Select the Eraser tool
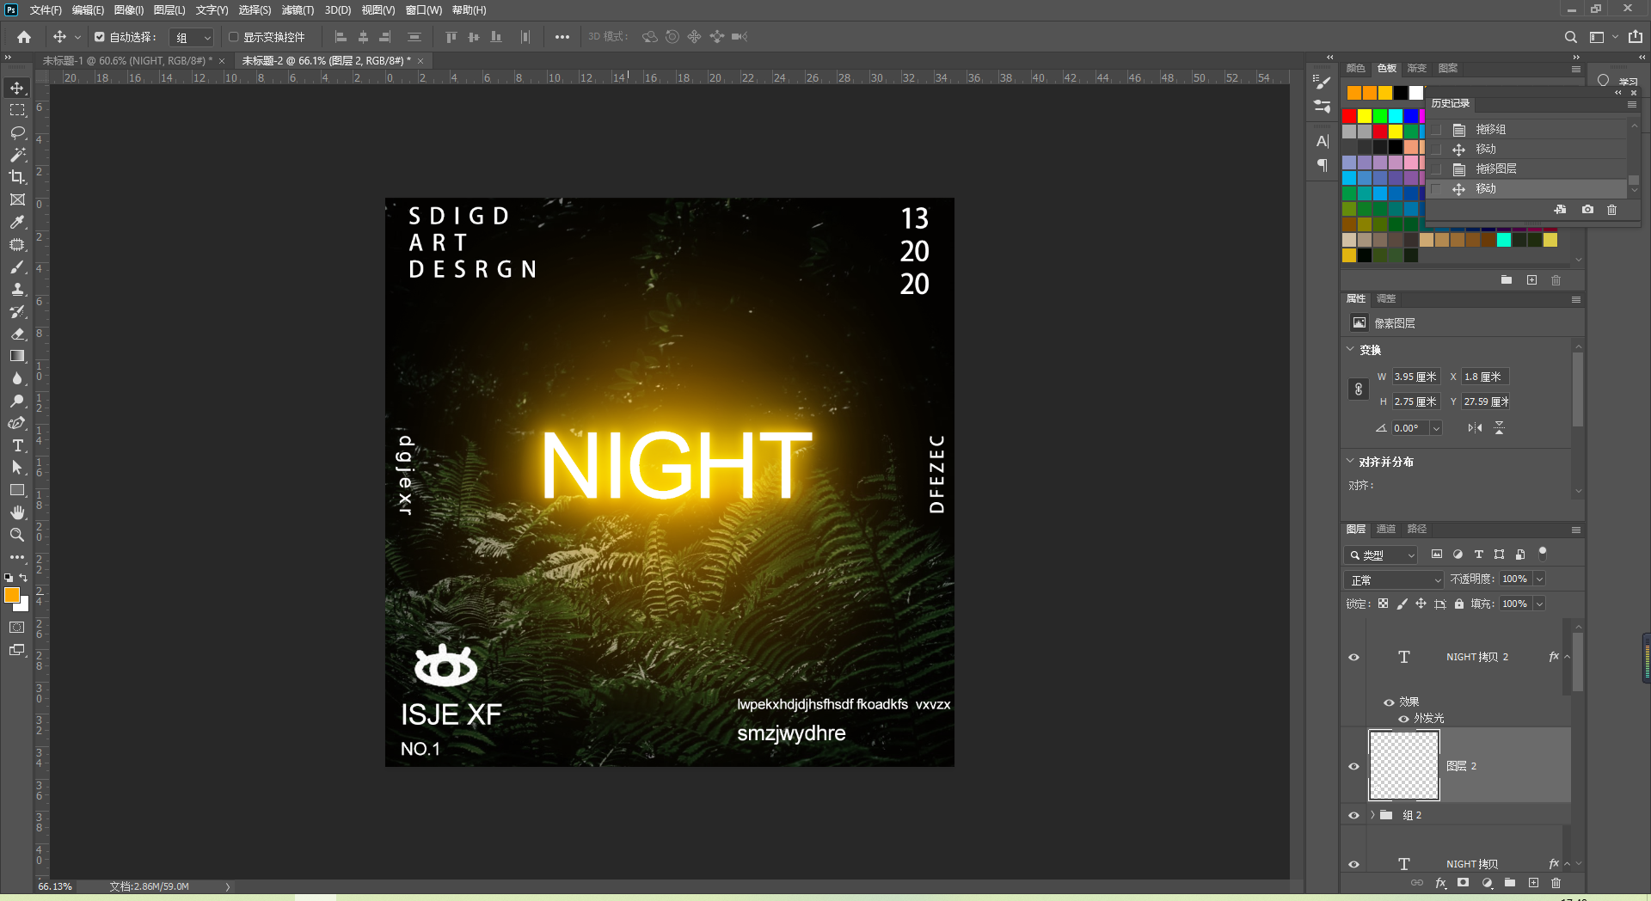Image resolution: width=1651 pixels, height=901 pixels. tap(17, 334)
